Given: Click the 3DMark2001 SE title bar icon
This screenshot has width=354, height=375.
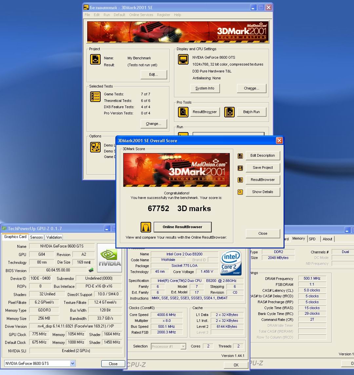Looking at the screenshot, I should pyautogui.click(x=86, y=8).
